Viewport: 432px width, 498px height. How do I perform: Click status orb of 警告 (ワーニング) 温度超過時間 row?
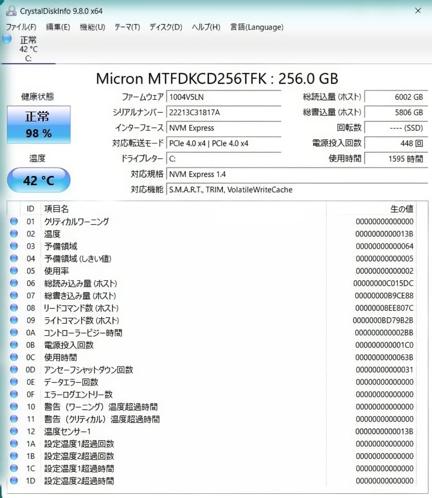[14, 406]
